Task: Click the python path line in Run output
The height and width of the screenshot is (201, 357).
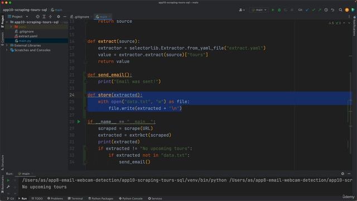Action: tap(187, 180)
